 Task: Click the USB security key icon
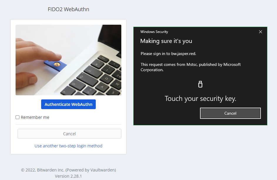[x=200, y=84]
